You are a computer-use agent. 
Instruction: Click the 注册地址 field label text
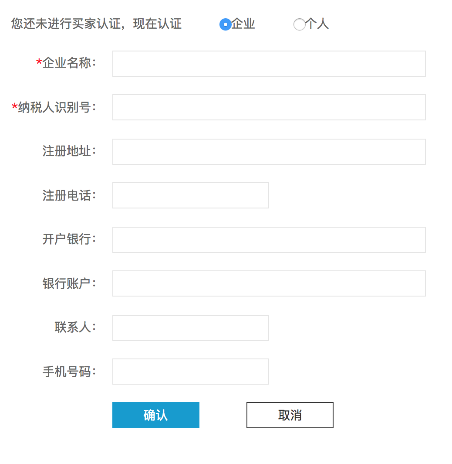click(x=67, y=151)
